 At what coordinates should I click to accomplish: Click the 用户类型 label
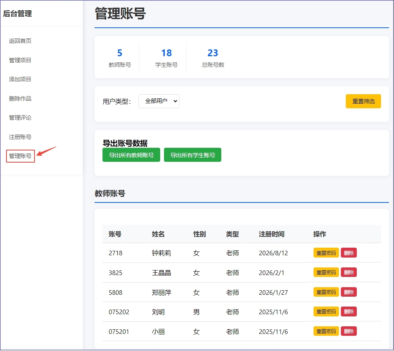tap(117, 101)
